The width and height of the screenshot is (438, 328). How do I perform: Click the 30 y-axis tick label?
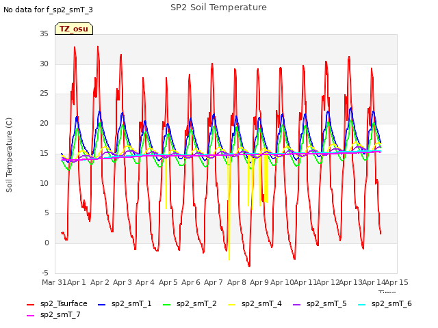click(x=44, y=64)
